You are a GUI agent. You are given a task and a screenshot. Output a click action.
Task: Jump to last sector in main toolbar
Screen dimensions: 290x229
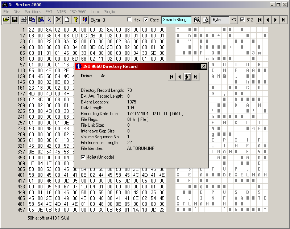click(284, 20)
